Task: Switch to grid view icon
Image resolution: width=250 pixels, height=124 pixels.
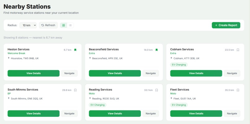Action: point(64,25)
